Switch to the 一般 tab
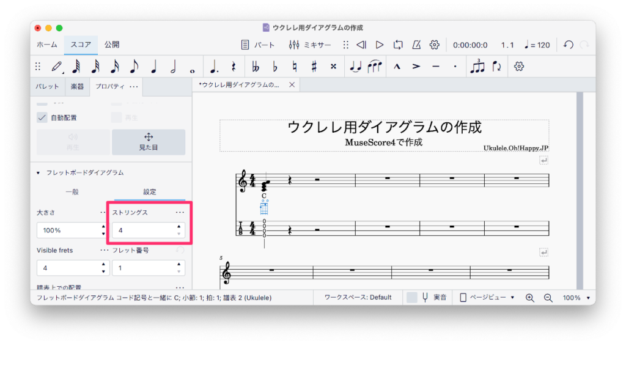Screen dimensions: 626x365 pyautogui.click(x=73, y=192)
